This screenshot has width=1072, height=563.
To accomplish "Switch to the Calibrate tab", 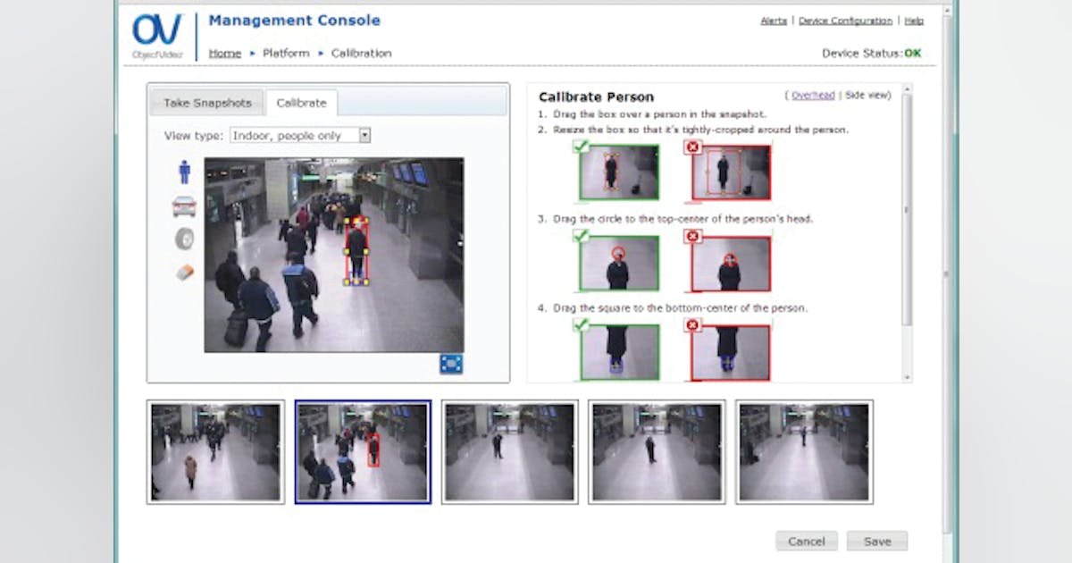I will coord(301,102).
